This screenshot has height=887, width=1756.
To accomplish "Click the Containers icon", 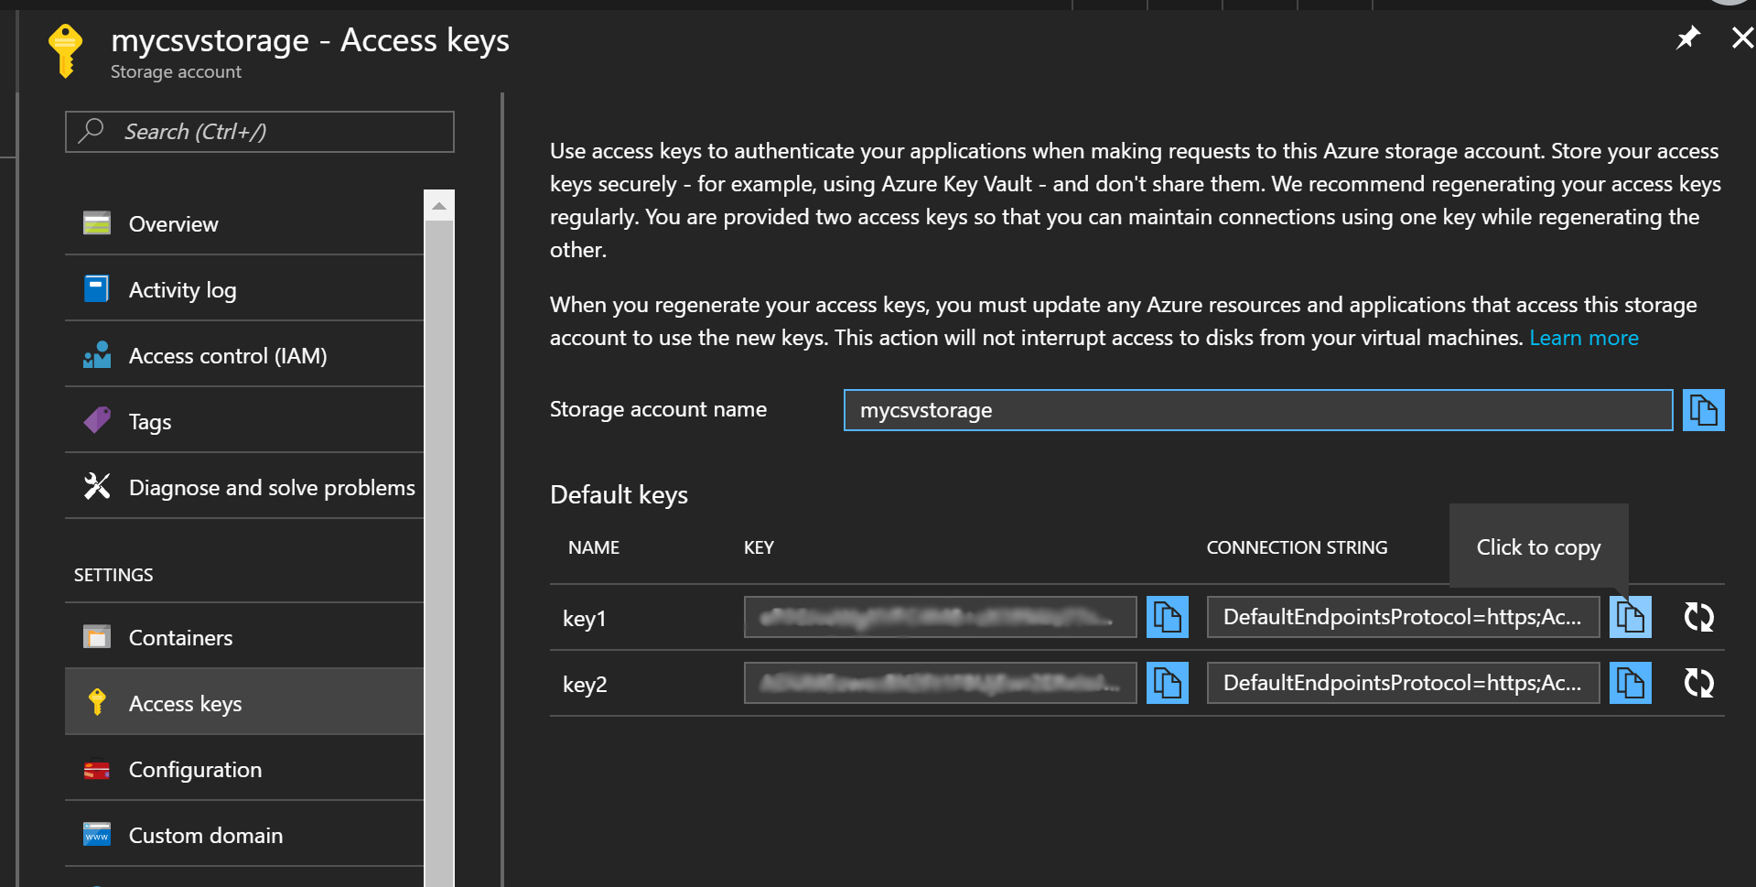I will coord(97,636).
